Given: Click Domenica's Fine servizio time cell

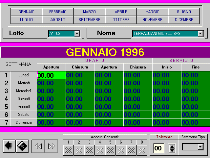Looking at the screenshot, I should click(195, 122).
